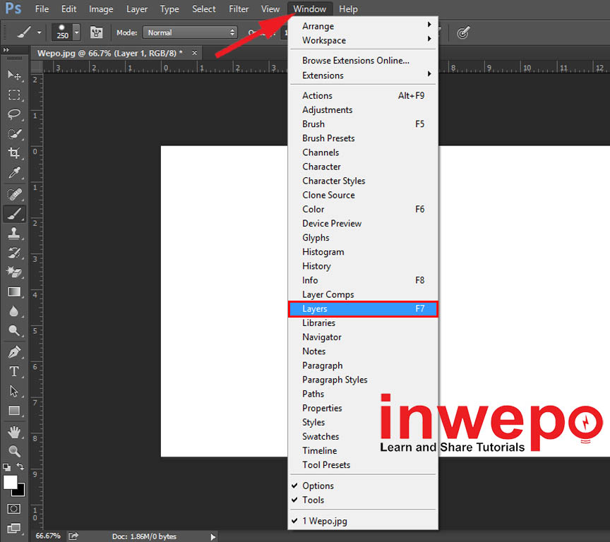Viewport: 610px width, 542px height.
Task: Click Browse Extensions Online
Action: (355, 61)
